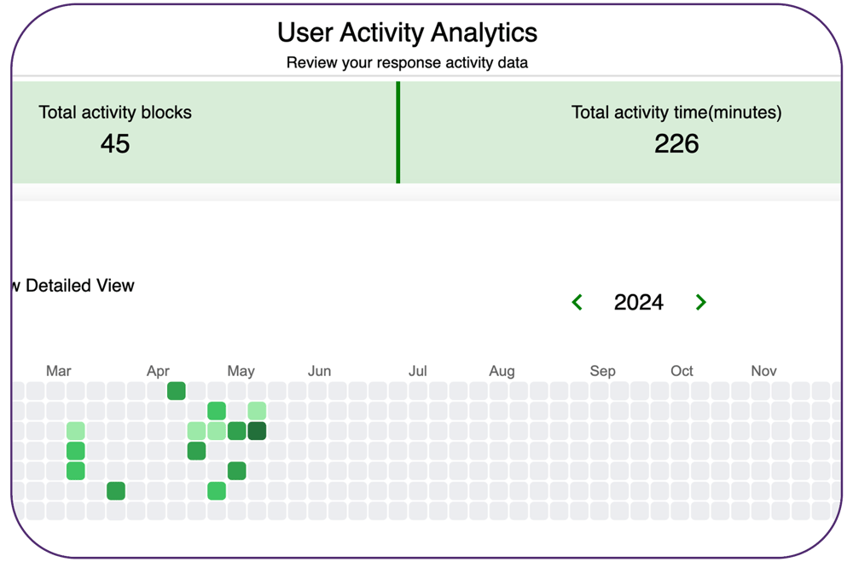Click the dark green cell left of the darkest cell

point(236,431)
